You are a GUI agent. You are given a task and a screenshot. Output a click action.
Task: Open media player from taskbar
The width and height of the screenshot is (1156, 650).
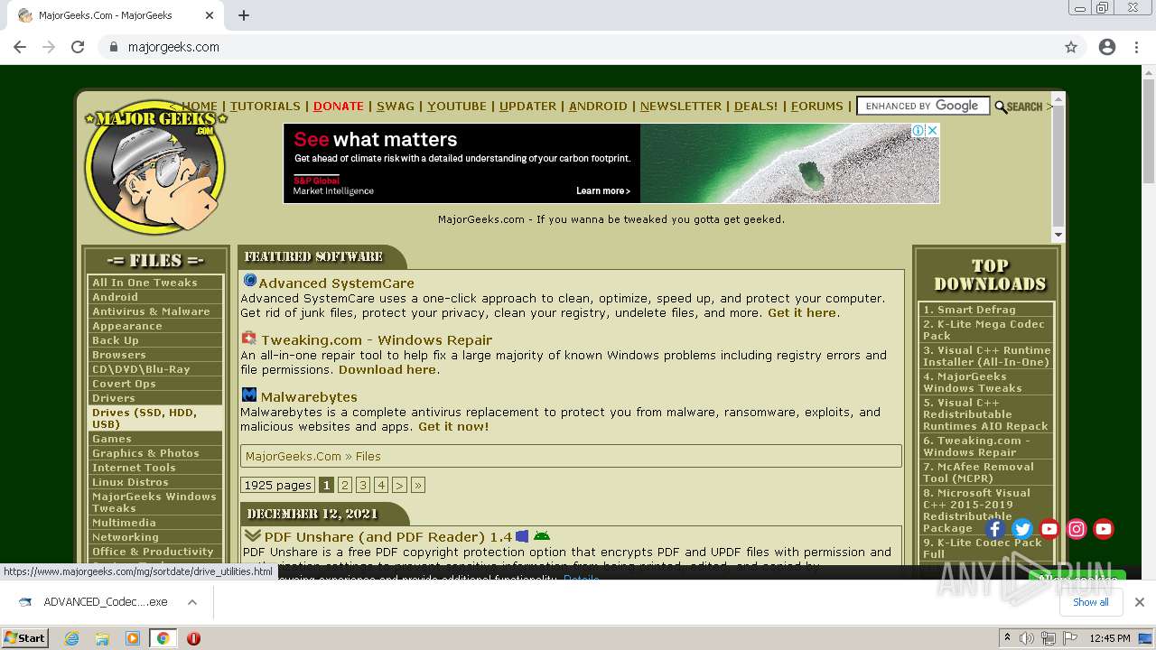[x=133, y=638]
